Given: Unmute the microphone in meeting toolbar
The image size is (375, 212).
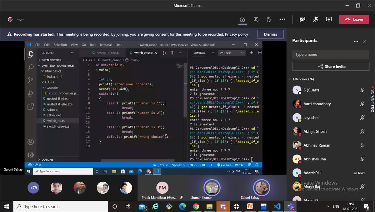Looking at the screenshot, I should pos(316,19).
